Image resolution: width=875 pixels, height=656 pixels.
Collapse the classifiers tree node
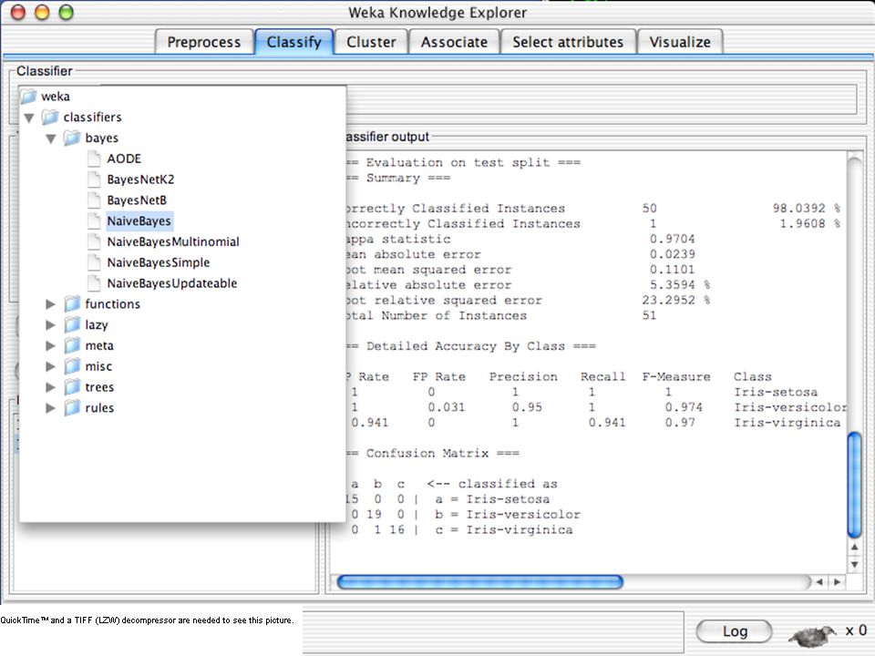tap(29, 118)
